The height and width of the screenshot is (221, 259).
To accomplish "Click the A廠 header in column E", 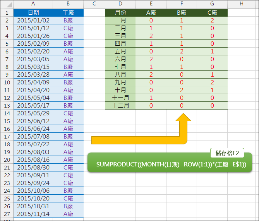I will [x=151, y=13].
